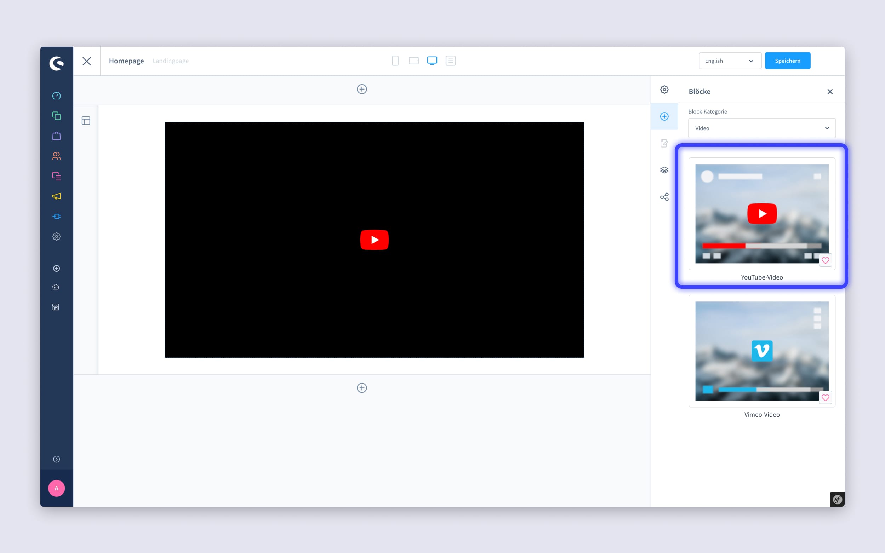
Task: Select the Landingpage tab label
Action: (171, 61)
